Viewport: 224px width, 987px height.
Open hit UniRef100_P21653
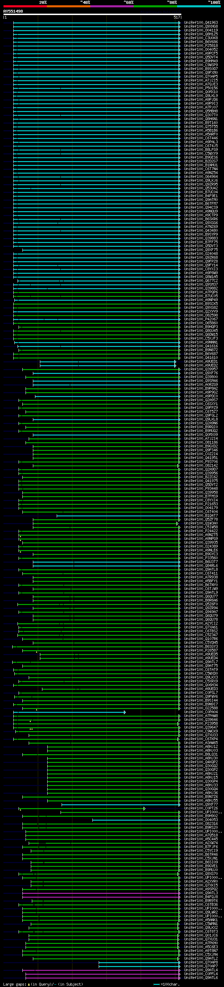(x=201, y=504)
